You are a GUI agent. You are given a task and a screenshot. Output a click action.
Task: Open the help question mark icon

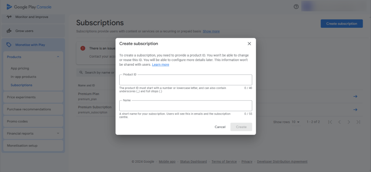[296, 7]
